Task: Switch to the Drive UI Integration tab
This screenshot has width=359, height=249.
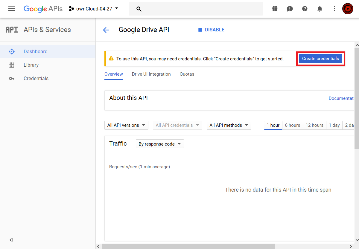Action: pyautogui.click(x=151, y=74)
